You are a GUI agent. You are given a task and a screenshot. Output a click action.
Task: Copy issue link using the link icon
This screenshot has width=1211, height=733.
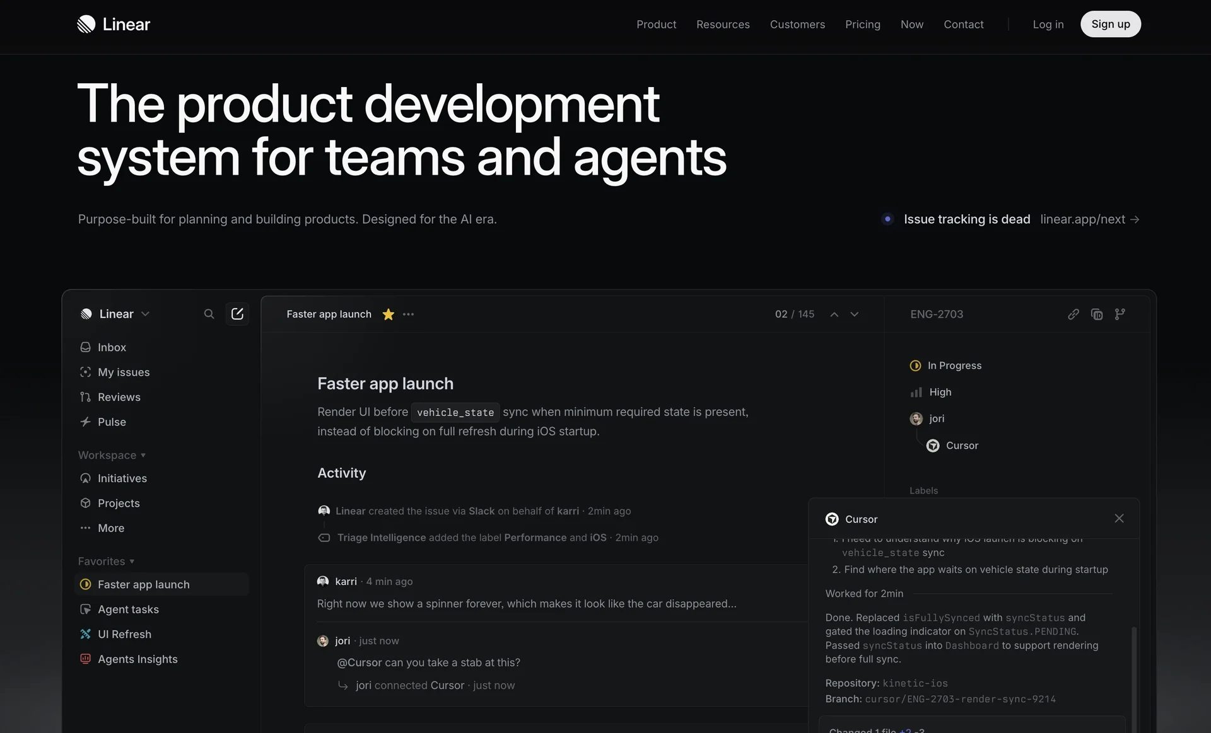(1073, 314)
